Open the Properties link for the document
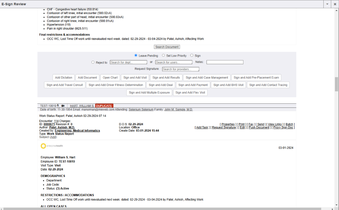 pos(228,124)
